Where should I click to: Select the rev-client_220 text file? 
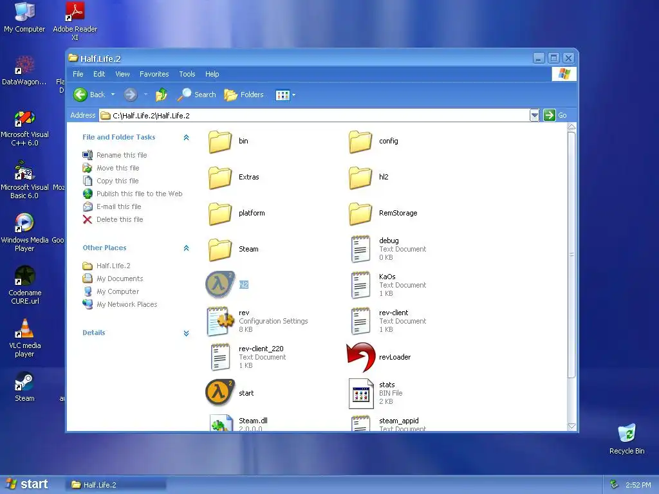(x=220, y=358)
